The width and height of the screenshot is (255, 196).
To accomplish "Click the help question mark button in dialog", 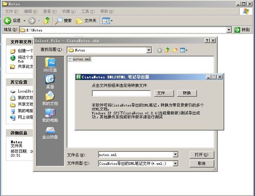I will (x=207, y=41).
